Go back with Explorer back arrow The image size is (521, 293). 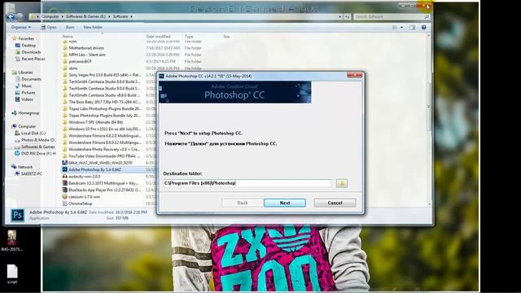[11, 16]
